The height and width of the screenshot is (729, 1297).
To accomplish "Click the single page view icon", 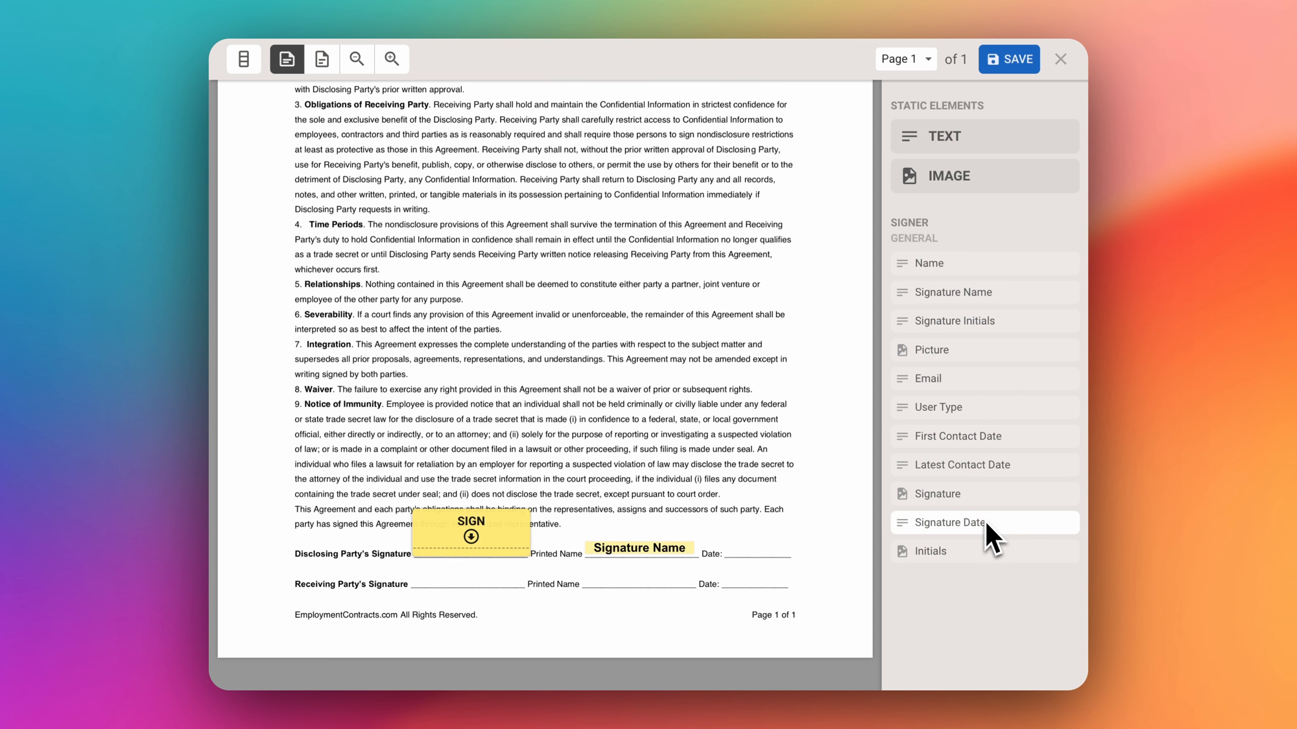I will [322, 59].
